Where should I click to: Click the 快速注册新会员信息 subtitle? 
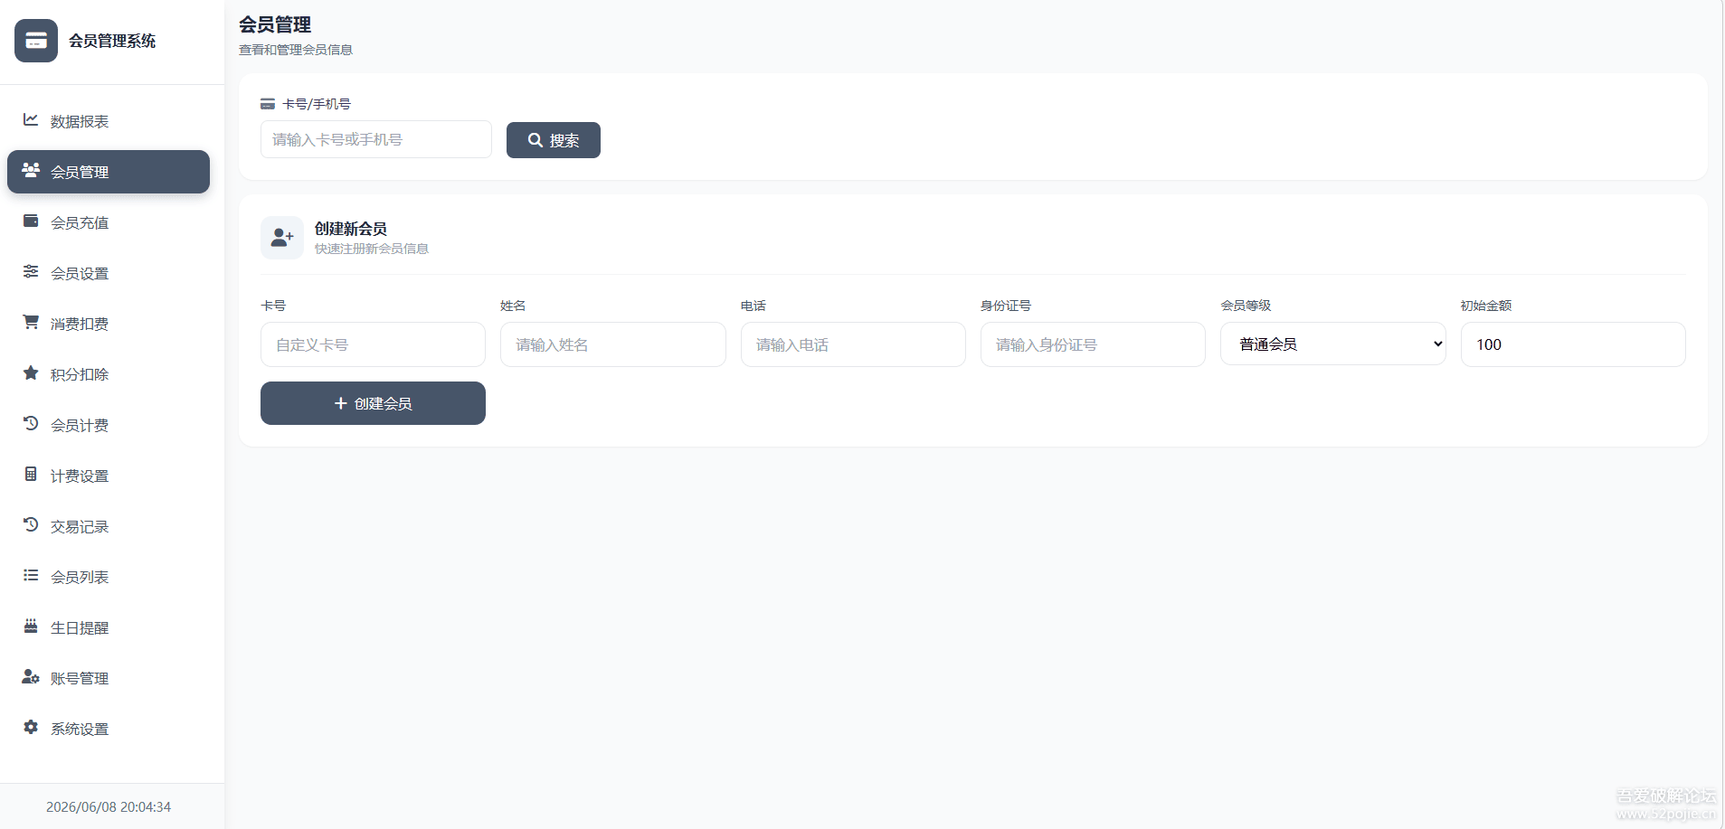coord(372,249)
